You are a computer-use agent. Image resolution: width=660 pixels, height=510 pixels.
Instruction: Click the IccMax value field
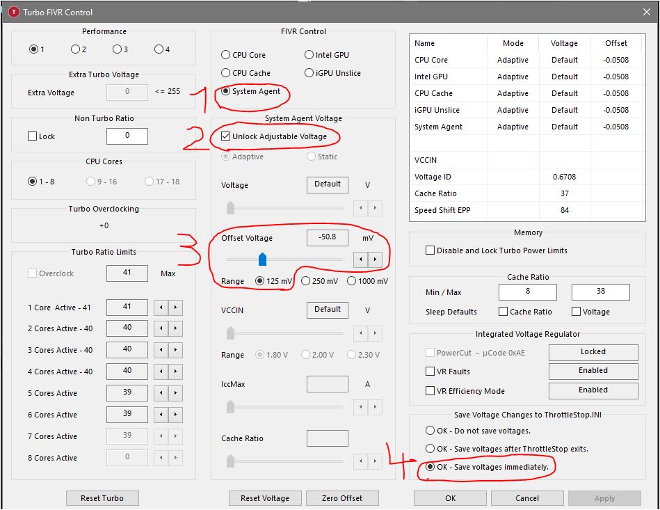[328, 384]
